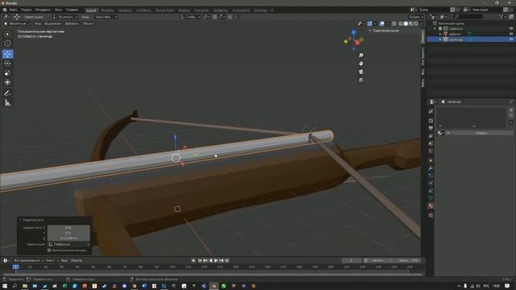
Task: Hide the selected Цилиндр object eye icon
Action: click(511, 39)
